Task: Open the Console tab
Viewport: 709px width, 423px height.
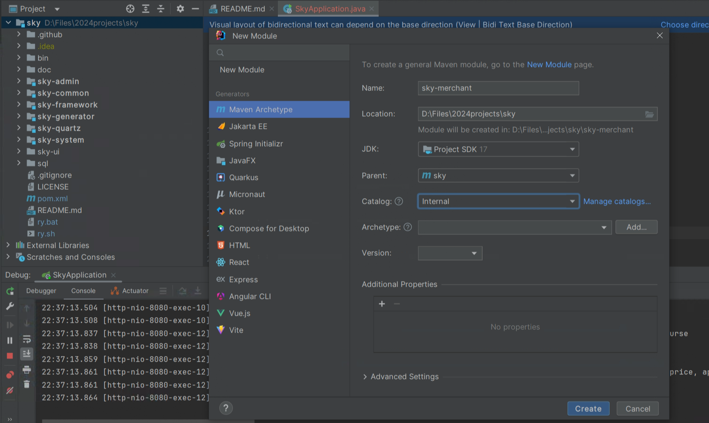Action: pos(83,291)
